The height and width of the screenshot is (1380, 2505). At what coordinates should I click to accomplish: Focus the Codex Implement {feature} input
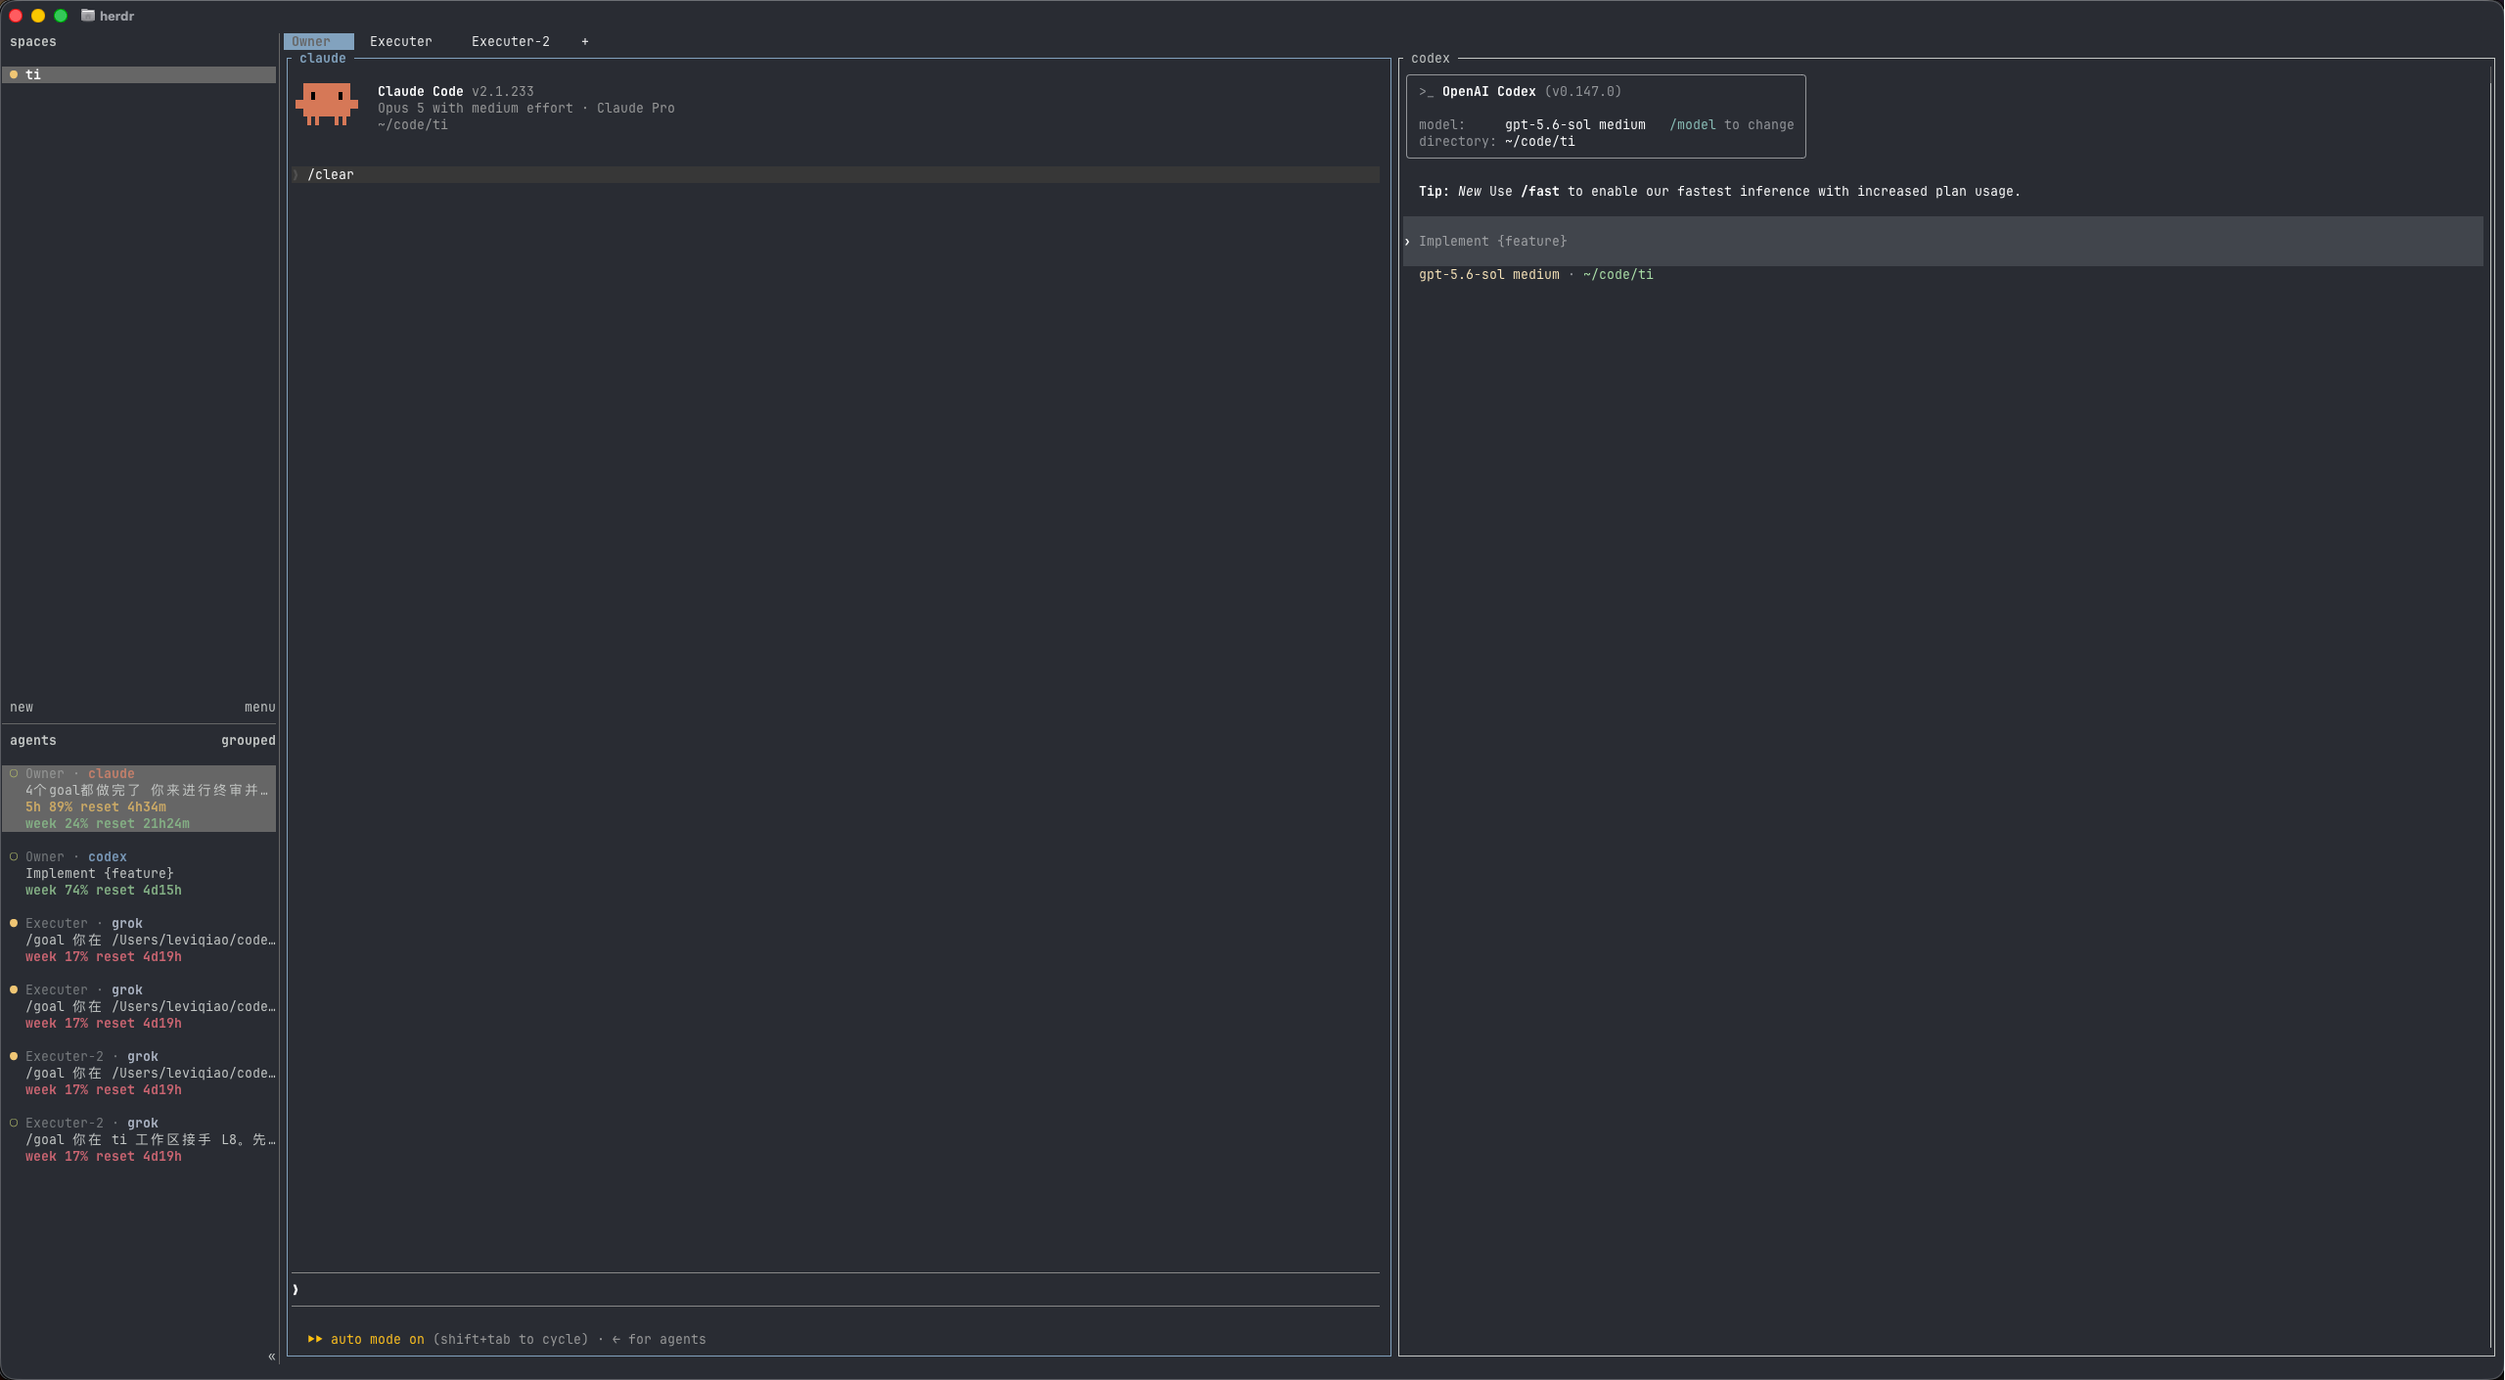click(1942, 241)
